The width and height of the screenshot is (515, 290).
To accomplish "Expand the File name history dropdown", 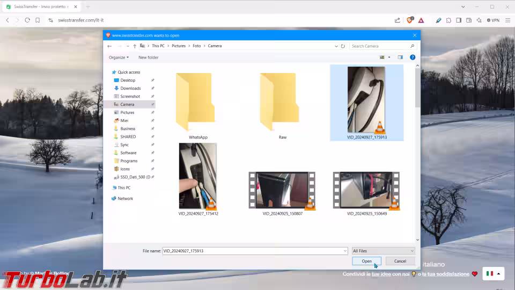I will coord(345,251).
